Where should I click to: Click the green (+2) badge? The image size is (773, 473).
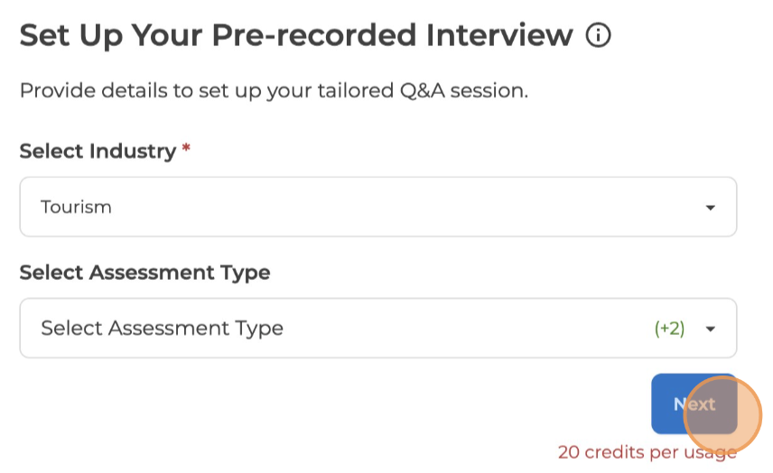tap(669, 329)
